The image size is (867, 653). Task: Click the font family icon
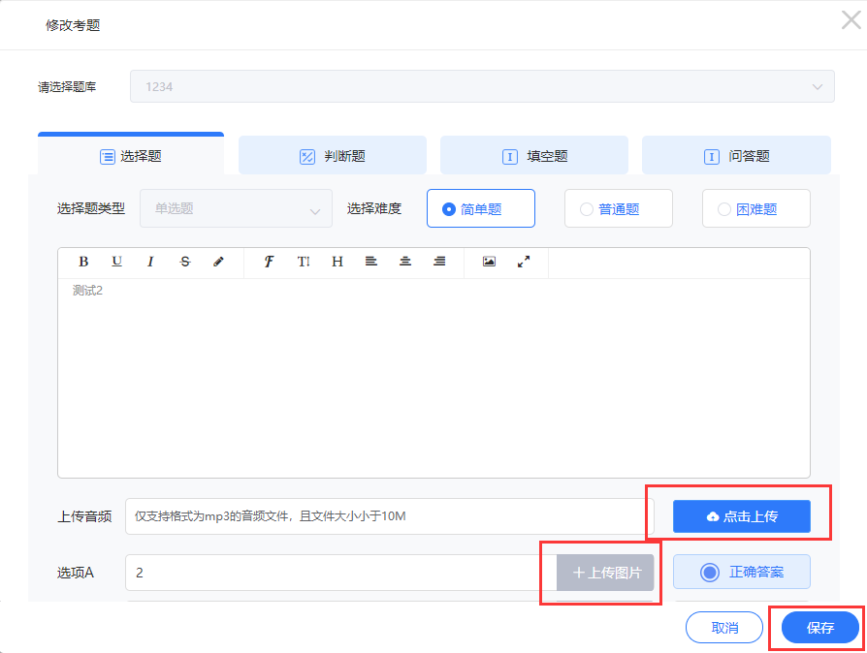coord(270,262)
